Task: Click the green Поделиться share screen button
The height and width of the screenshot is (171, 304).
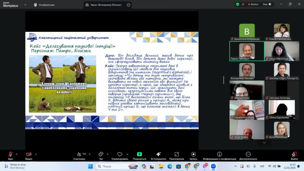Action: [x=139, y=156]
